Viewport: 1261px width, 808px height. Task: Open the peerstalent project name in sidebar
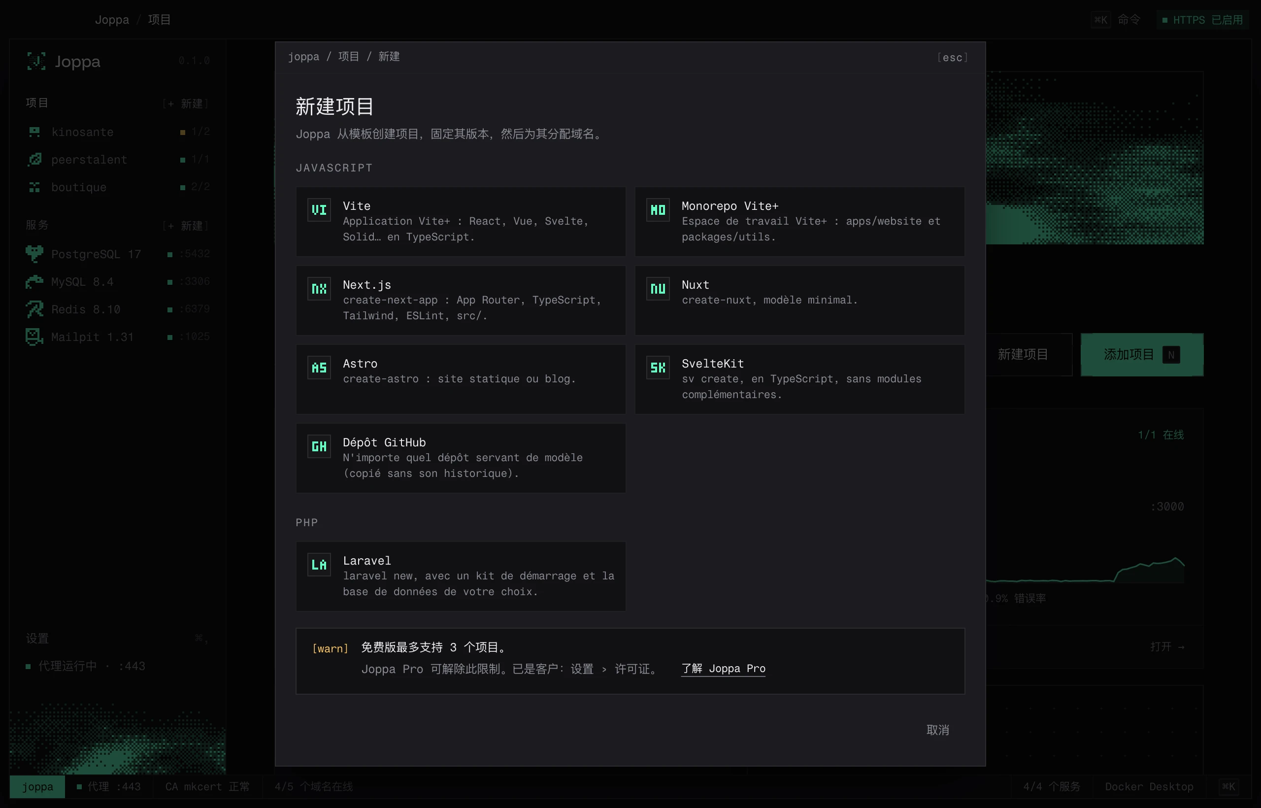(89, 160)
